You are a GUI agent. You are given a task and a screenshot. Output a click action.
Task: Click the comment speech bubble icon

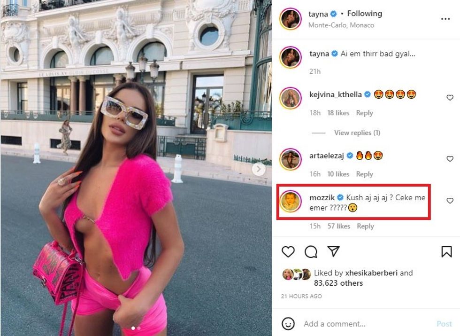(x=311, y=252)
